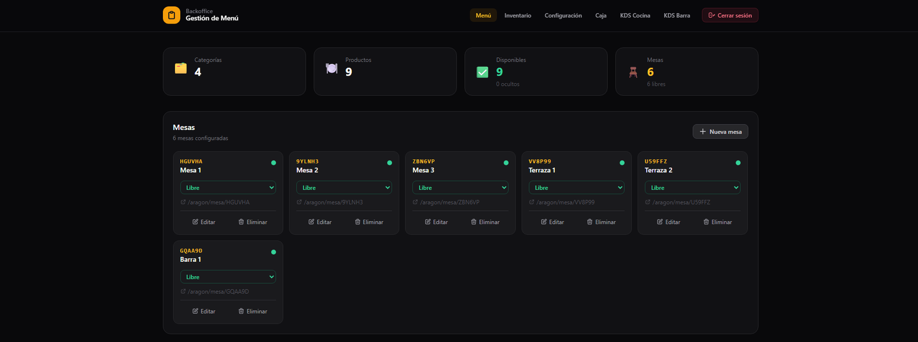Click Editar on the Terraza 2 card

pos(668,222)
